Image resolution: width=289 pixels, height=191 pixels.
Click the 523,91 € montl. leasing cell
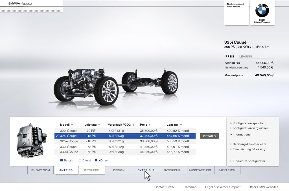coord(178,147)
